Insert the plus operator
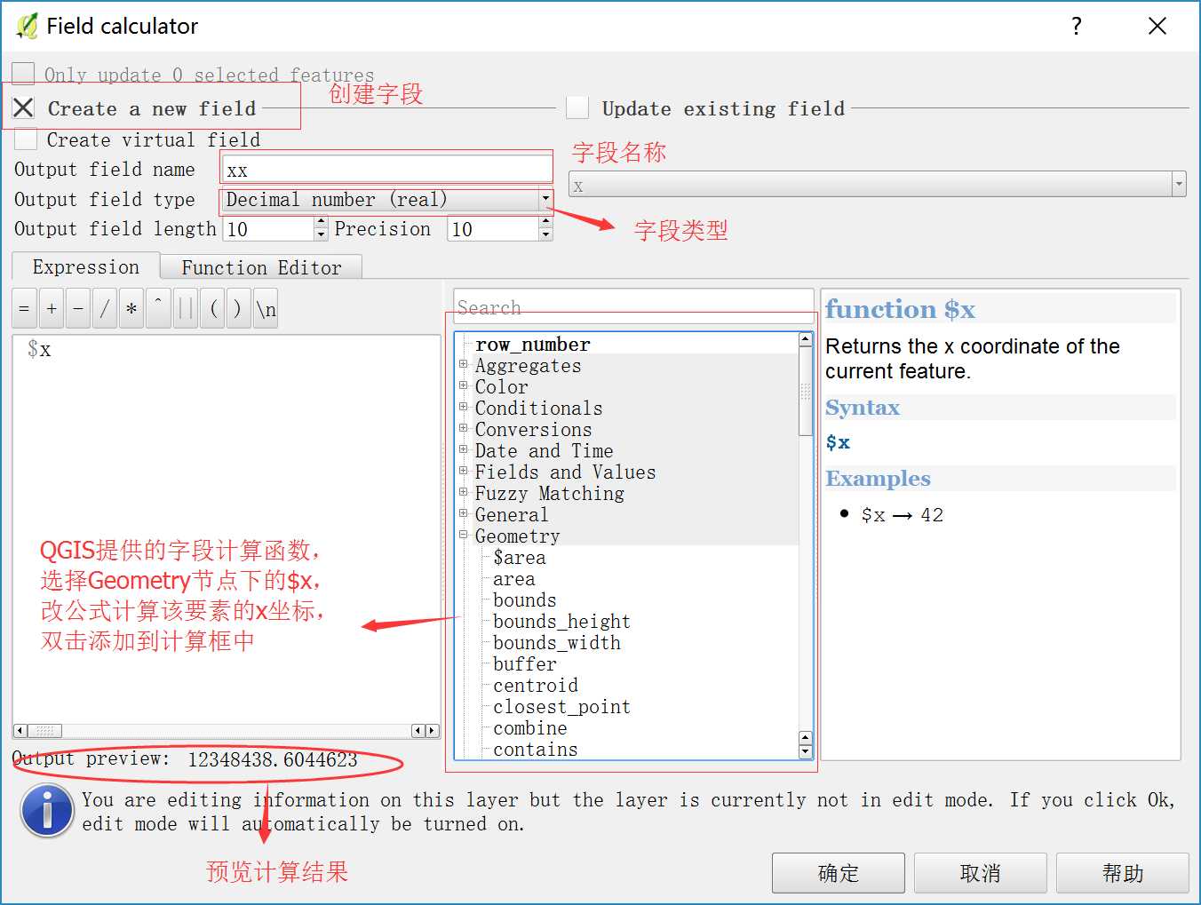Image resolution: width=1201 pixels, height=905 pixels. click(52, 309)
